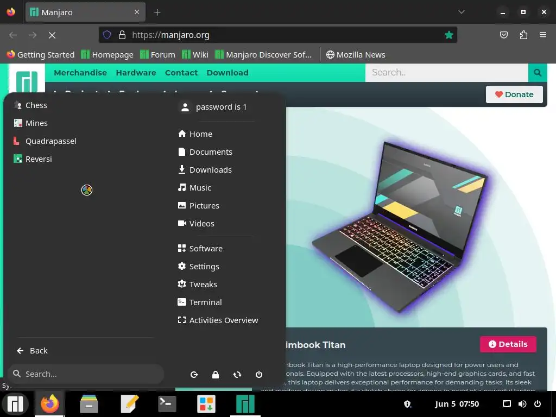Open Getting Started bookmark
556x417 pixels.
(x=40, y=55)
